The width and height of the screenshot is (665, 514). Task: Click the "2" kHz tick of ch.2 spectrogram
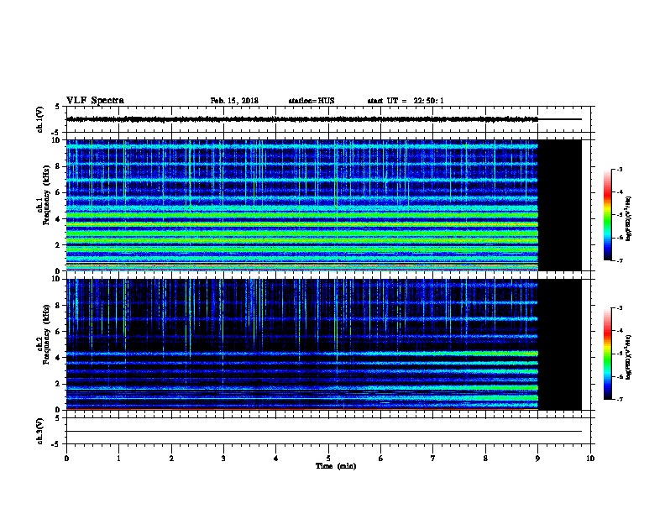coord(59,384)
